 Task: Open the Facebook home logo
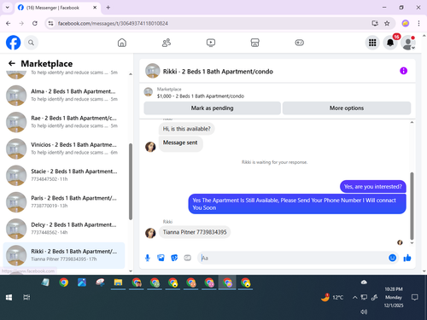point(13,43)
